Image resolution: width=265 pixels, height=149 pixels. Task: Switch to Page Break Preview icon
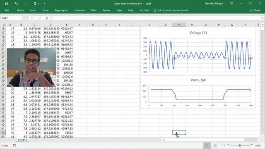(x=223, y=145)
